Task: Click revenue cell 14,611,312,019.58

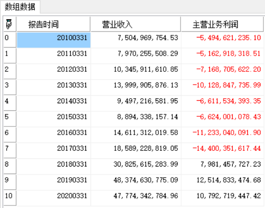Action: [136, 135]
